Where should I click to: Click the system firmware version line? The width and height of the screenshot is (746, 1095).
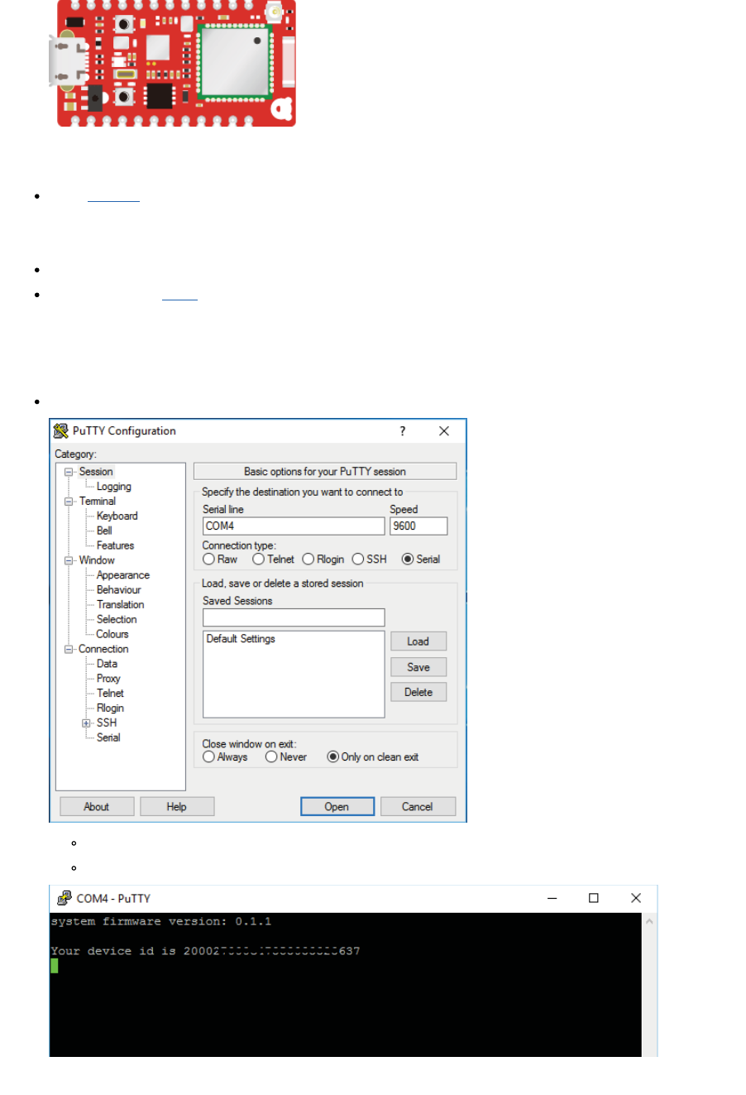[x=161, y=921]
